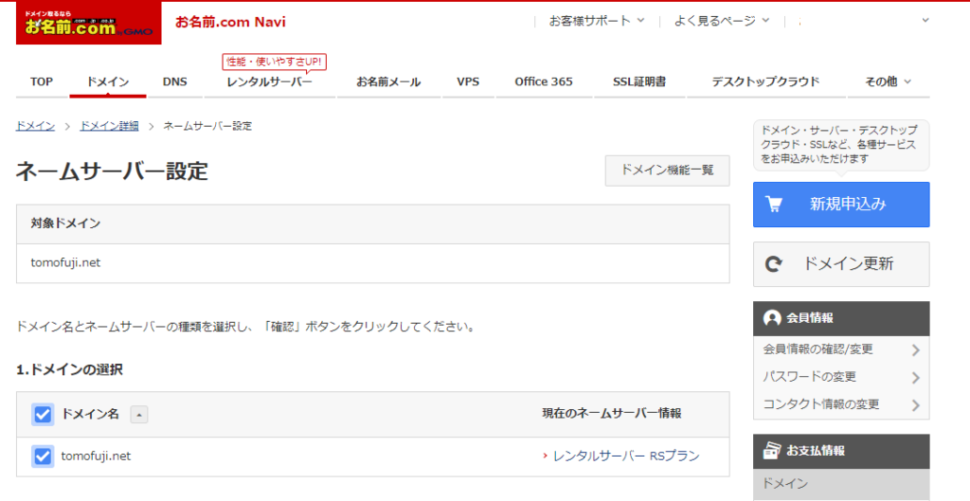Click the payment icon beside お支払情報
Screen dimensions: 970x501
pos(772,451)
